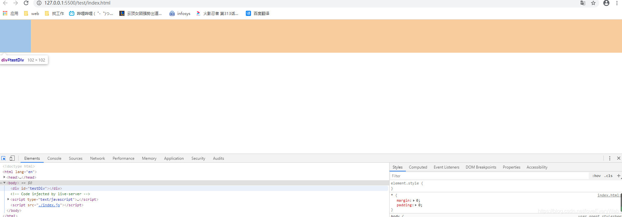Open the Properties sidebar tab
The height and width of the screenshot is (217, 622).
tap(511, 167)
